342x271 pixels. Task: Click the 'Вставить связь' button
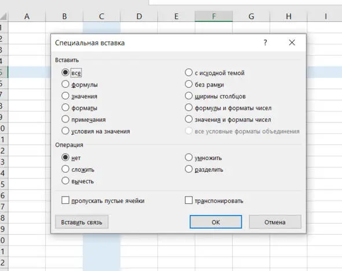[82, 222]
